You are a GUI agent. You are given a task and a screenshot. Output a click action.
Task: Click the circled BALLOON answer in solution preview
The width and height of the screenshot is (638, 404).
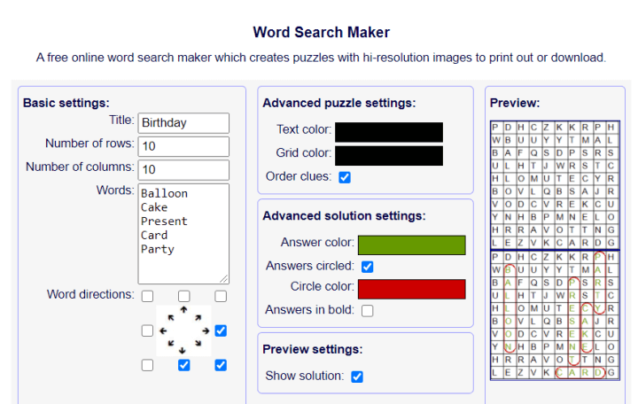(509, 308)
